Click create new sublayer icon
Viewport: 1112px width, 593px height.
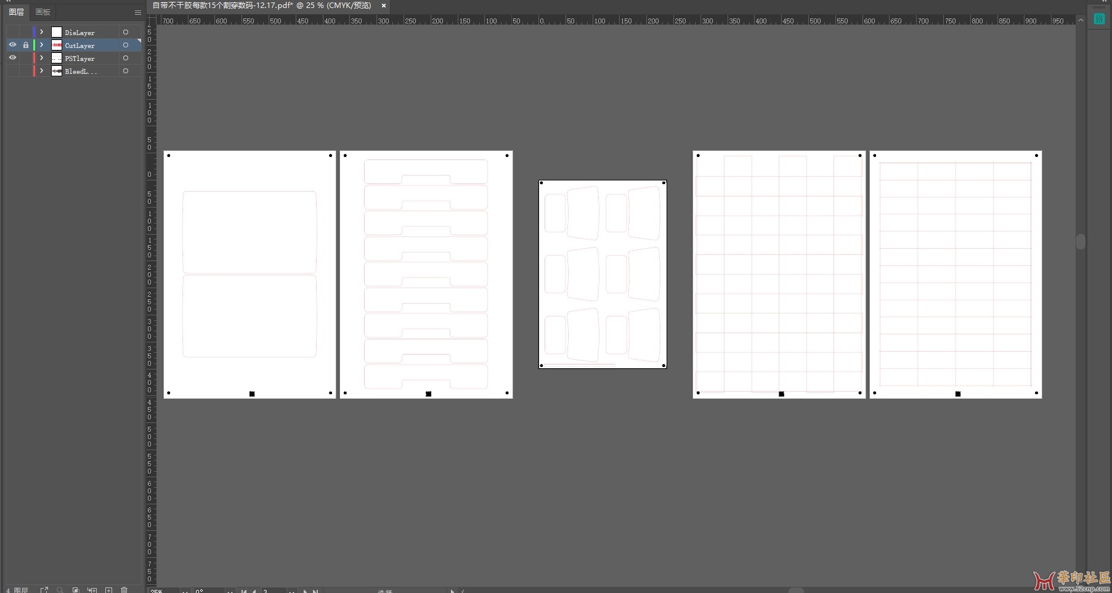[92, 590]
